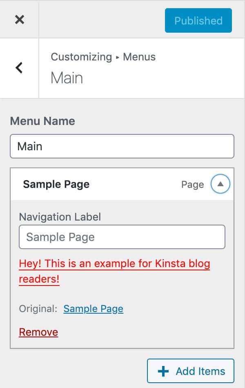Click the Kinsta blog readers example link

pos(114,264)
